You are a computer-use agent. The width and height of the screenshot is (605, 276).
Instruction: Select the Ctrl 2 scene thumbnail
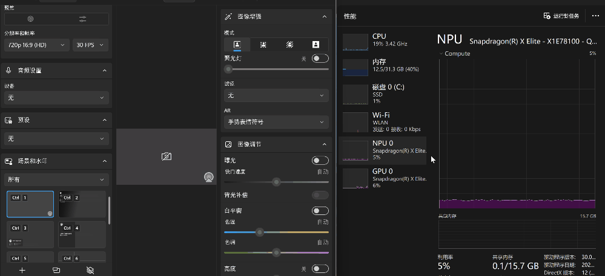tap(82, 204)
